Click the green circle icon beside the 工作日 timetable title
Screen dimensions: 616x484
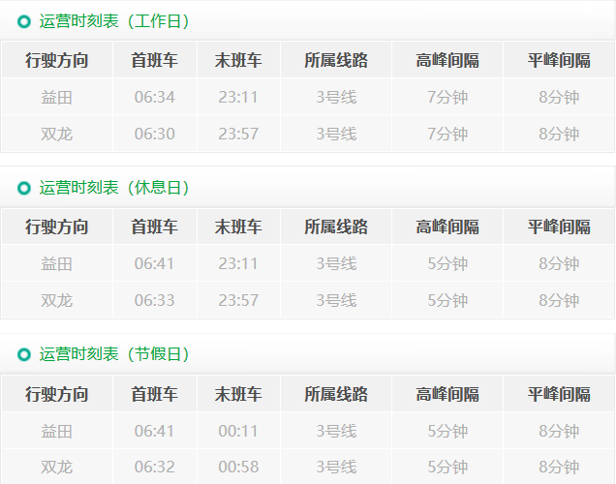[x=24, y=21]
